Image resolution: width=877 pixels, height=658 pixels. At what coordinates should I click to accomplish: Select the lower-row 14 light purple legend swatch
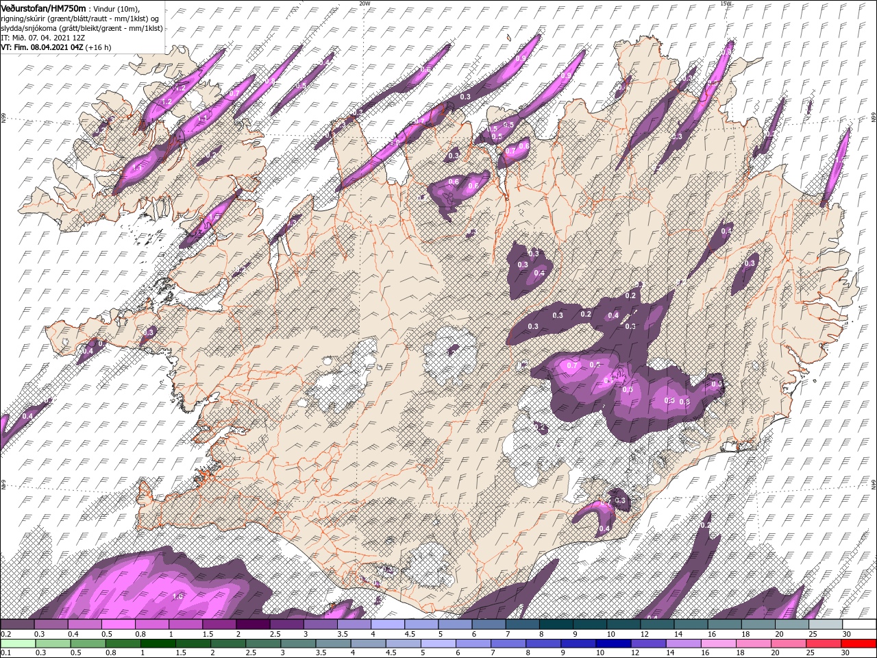(x=684, y=644)
